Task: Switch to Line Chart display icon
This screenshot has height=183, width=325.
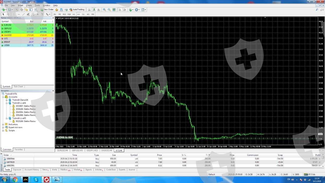Action: [99, 10]
